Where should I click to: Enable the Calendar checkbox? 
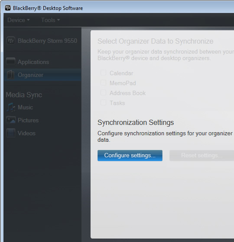[x=103, y=73]
